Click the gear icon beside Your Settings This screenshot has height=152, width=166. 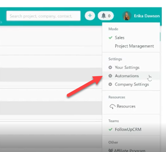click(x=110, y=67)
